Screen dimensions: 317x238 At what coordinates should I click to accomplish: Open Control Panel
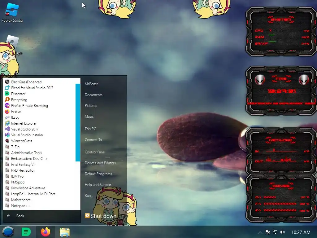click(95, 152)
